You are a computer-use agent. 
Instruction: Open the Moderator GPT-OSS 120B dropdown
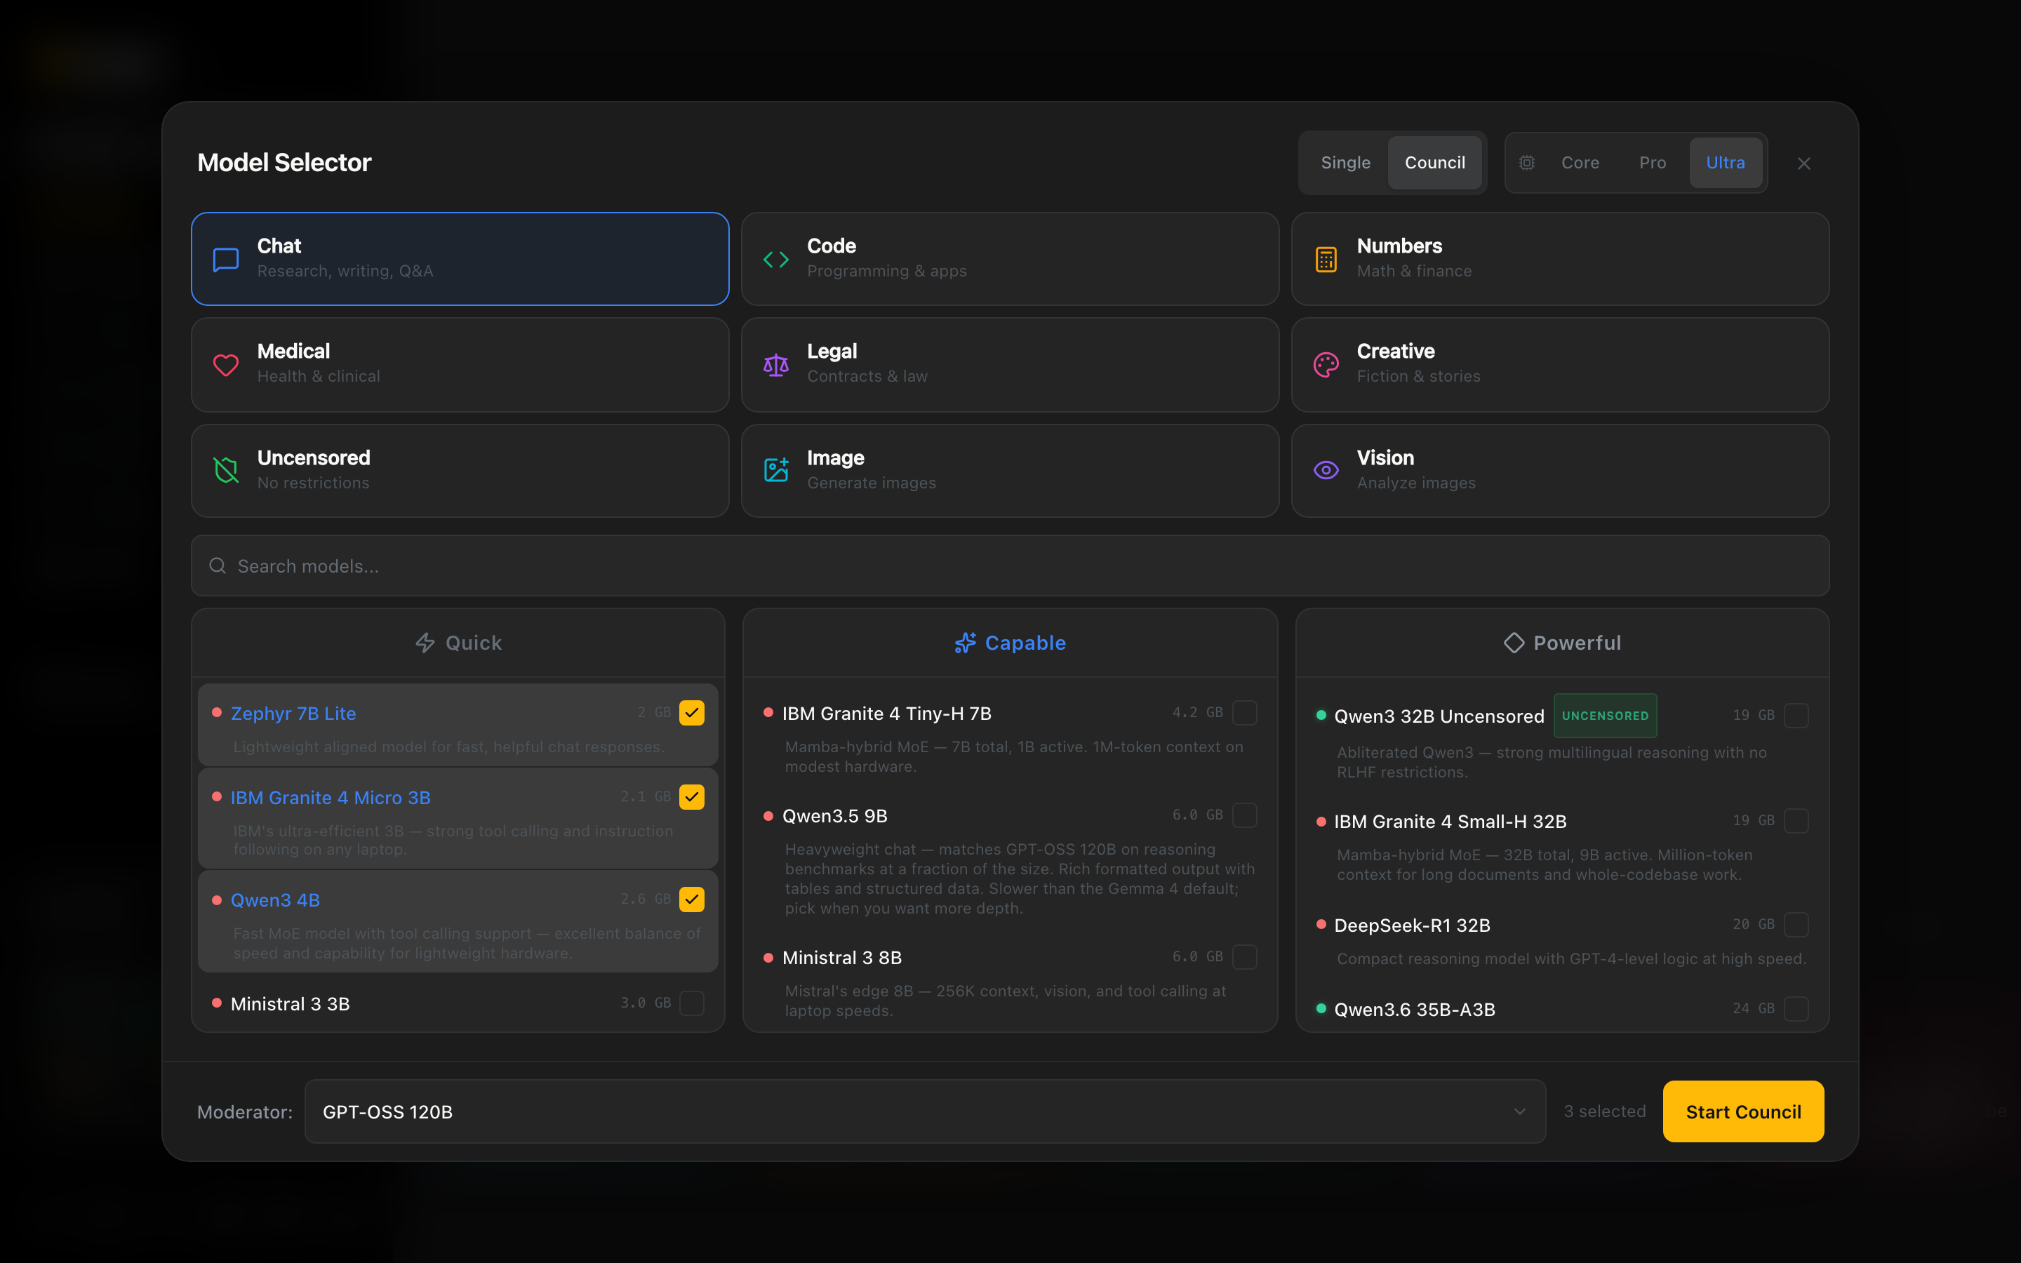coord(924,1111)
